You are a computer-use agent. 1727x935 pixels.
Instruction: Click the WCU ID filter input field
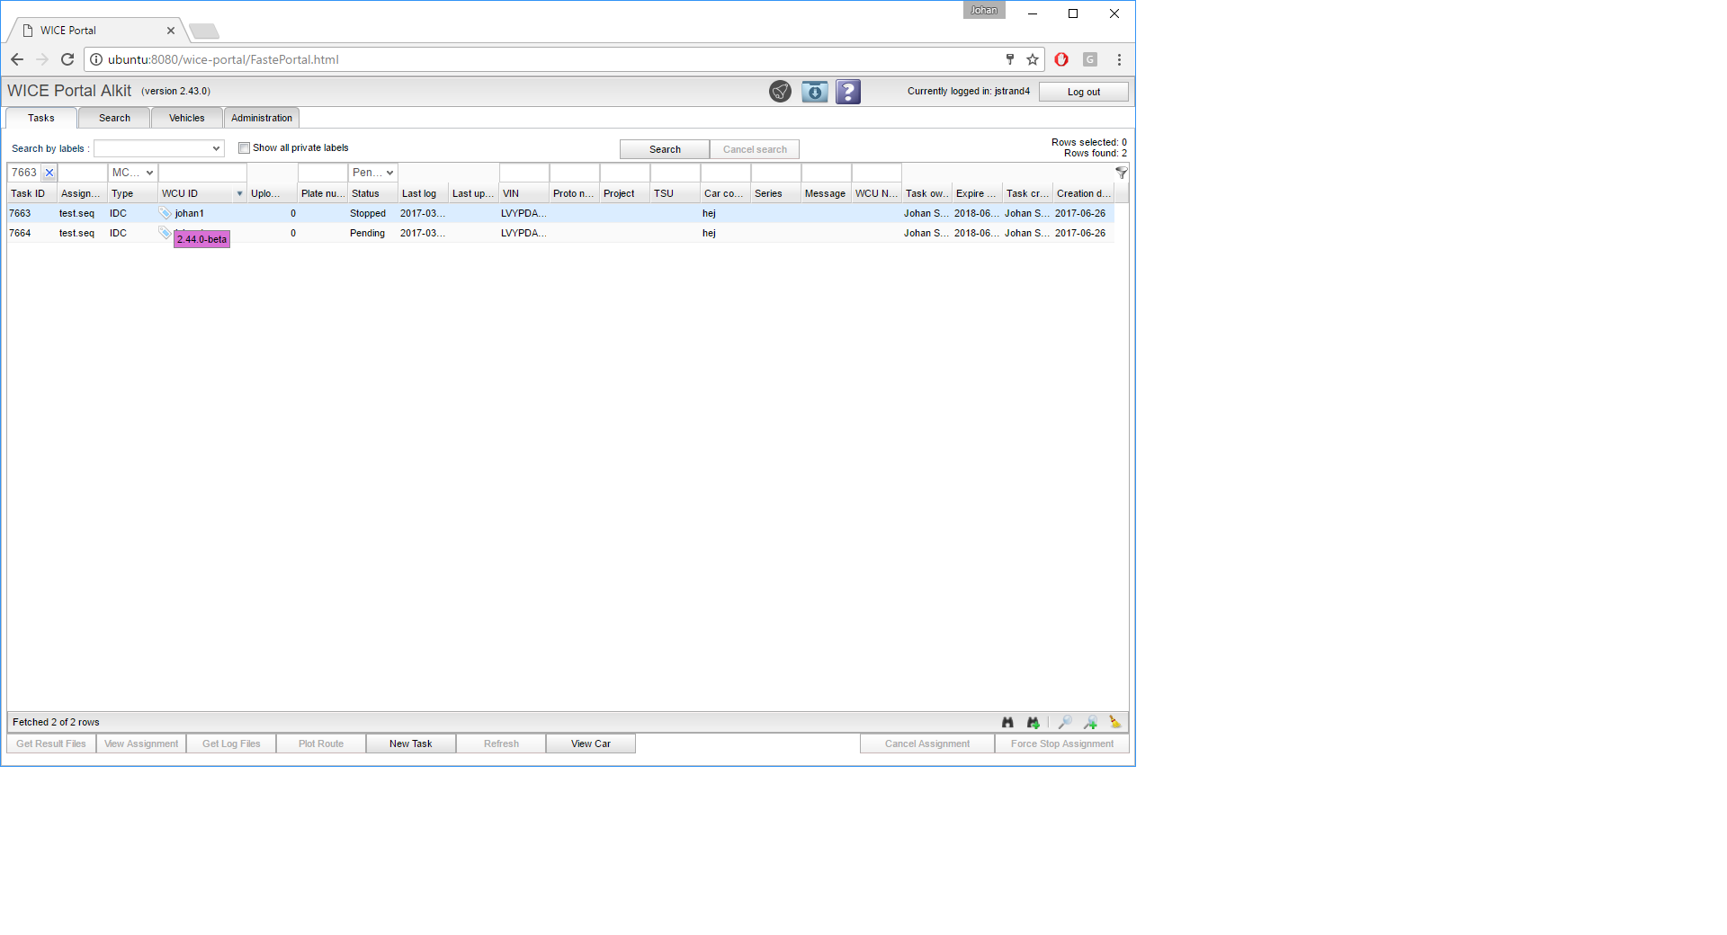(202, 173)
